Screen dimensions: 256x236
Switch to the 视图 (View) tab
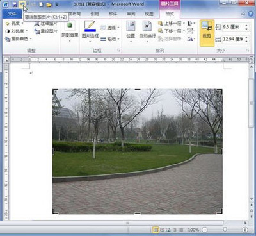click(149, 14)
